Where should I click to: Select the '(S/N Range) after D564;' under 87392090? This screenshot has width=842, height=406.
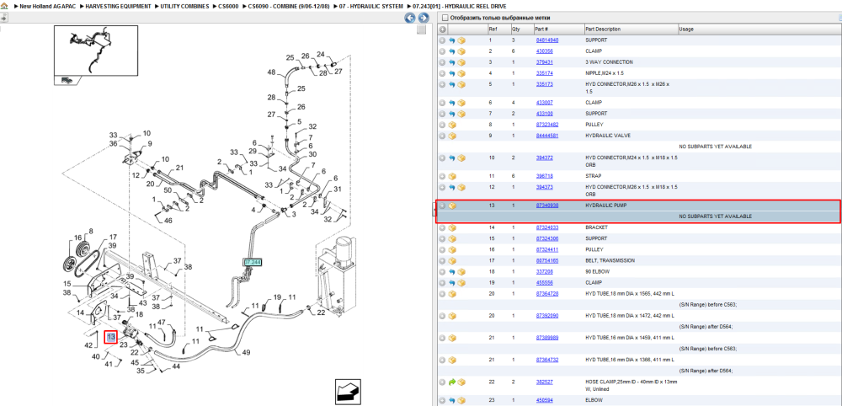pos(705,327)
